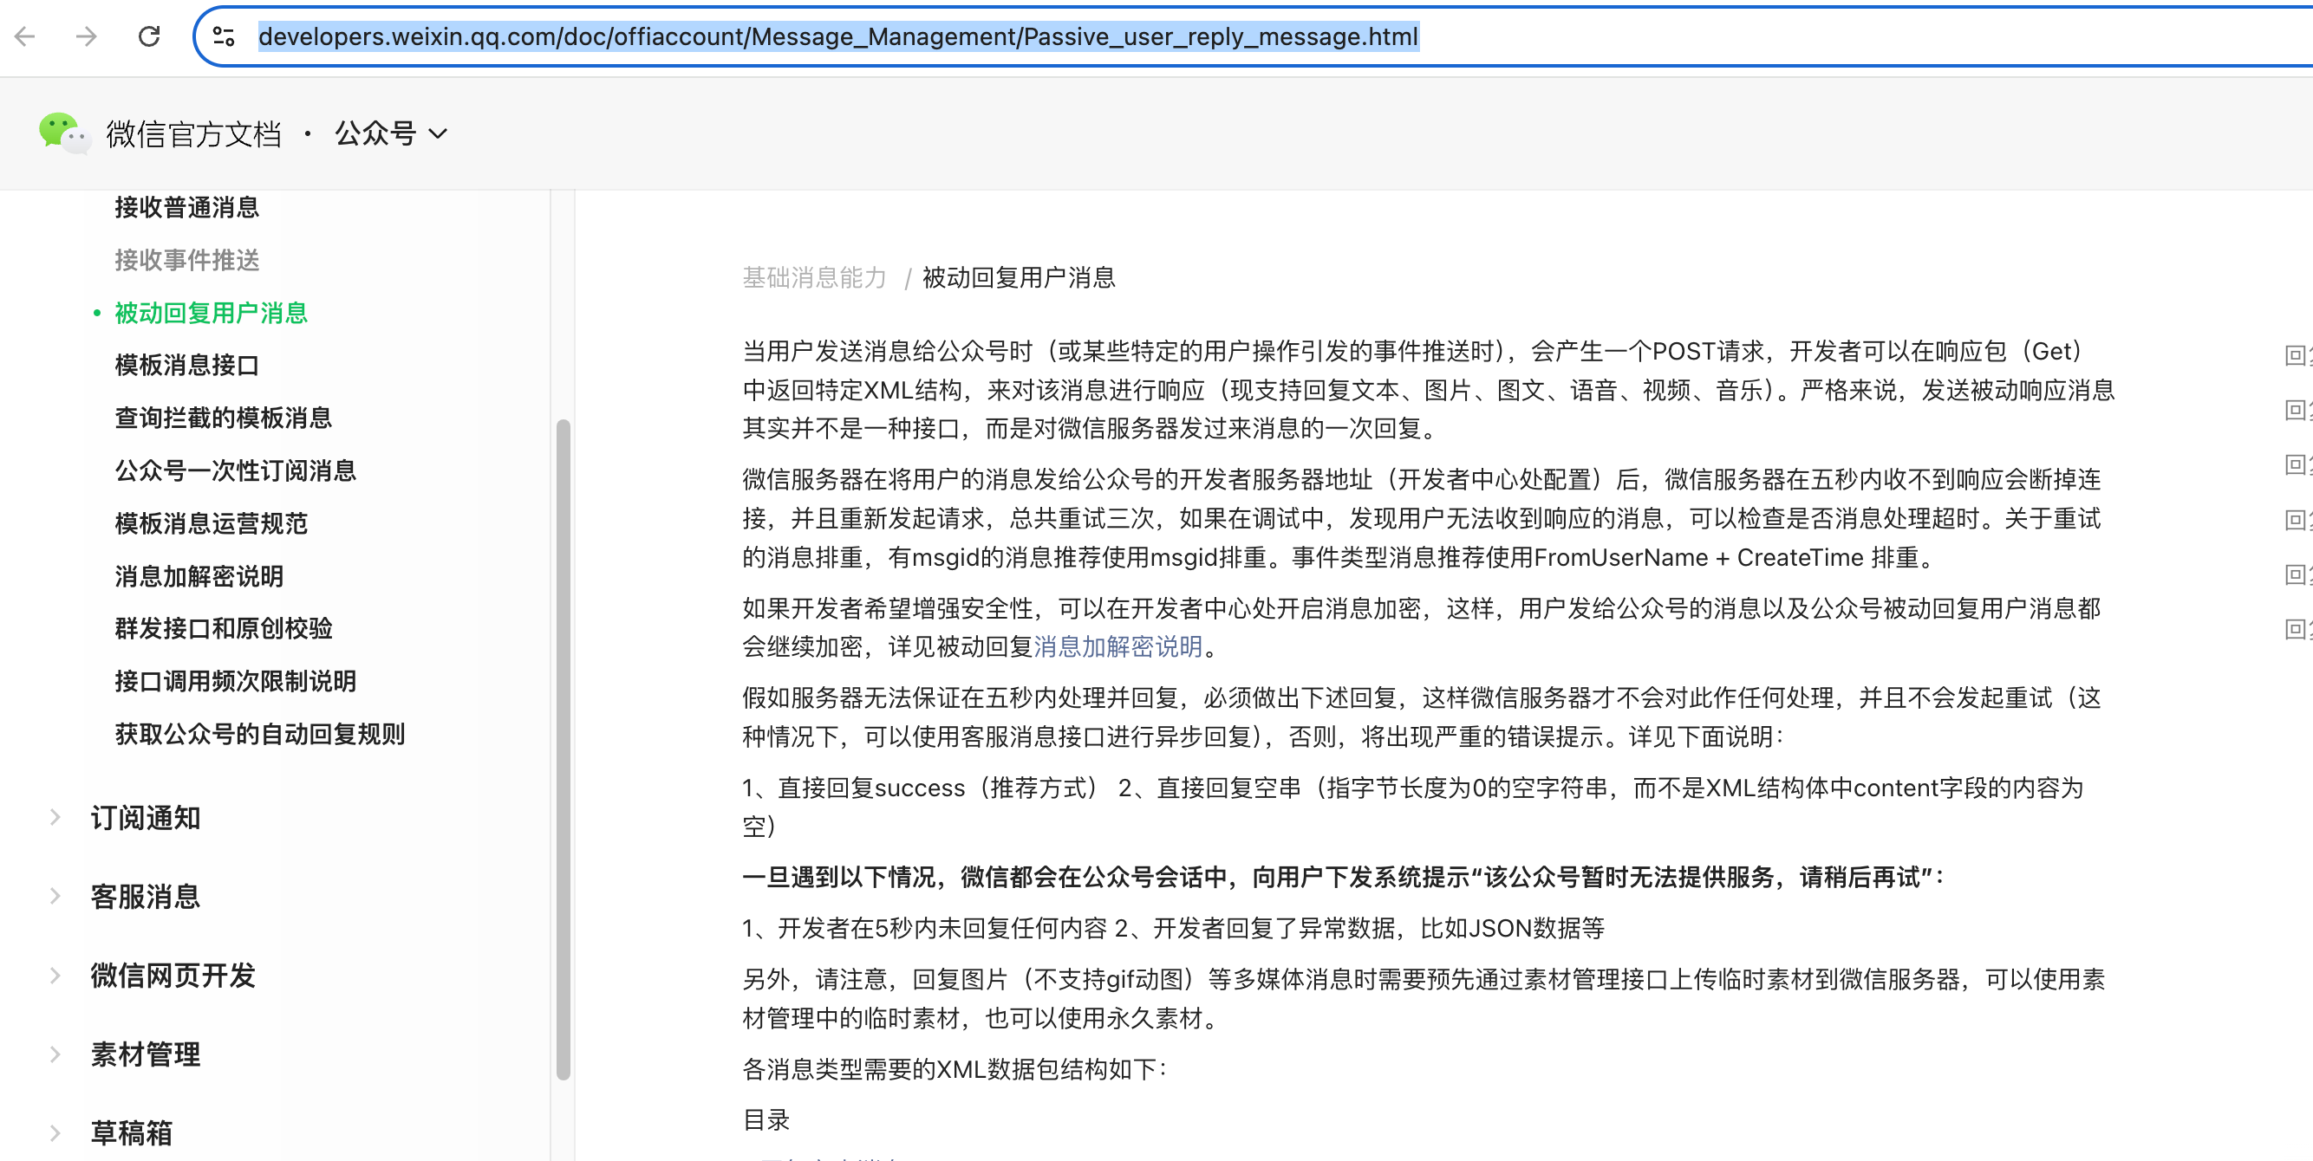This screenshot has width=2313, height=1161.
Task: Click the browser back arrow
Action: tap(25, 36)
